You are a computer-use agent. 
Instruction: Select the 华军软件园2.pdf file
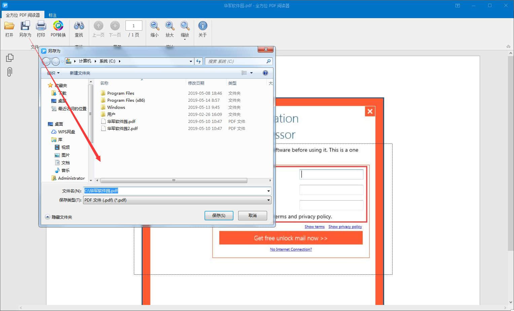tap(122, 128)
